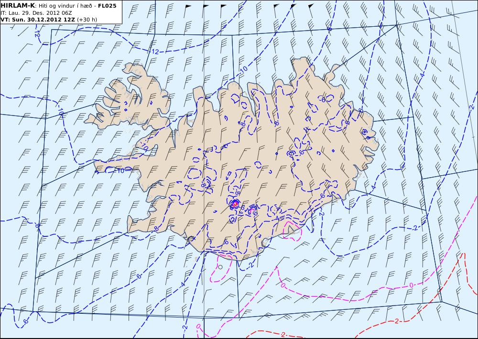This screenshot has height=339, width=478.
Task: Click the 'VT: Sun. 30.12.2012 12Z' valid time
Action: point(38,20)
